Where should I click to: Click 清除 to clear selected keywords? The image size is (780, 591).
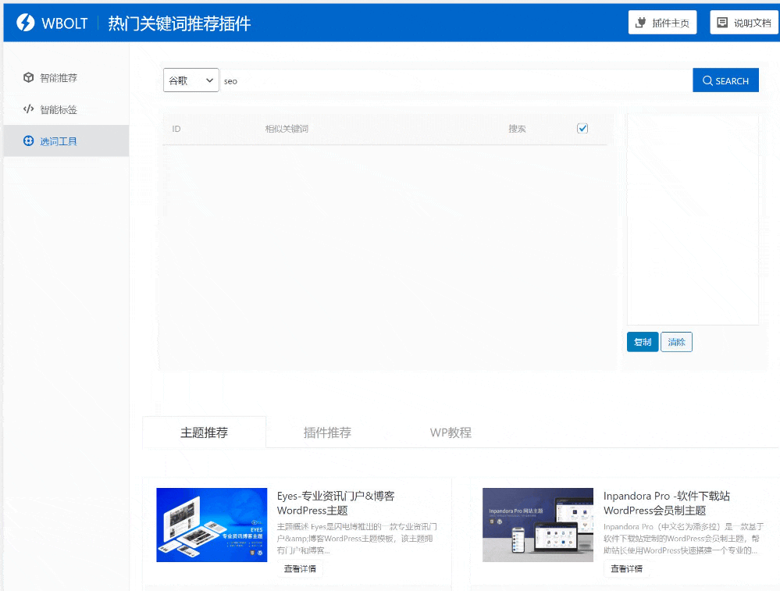[x=676, y=341]
